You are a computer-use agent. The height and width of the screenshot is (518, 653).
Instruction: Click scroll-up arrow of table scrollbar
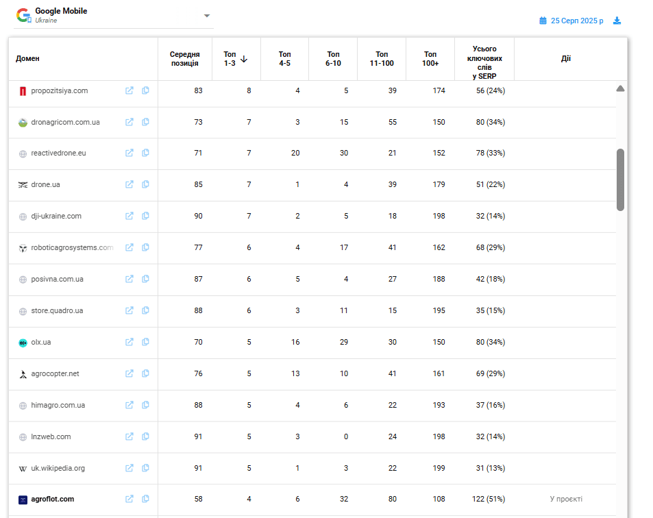[621, 88]
